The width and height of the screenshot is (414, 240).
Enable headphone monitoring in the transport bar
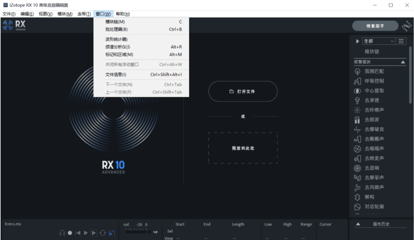pos(62,232)
